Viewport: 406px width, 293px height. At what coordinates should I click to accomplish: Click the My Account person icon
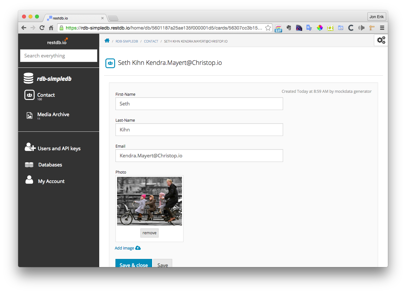(x=29, y=180)
